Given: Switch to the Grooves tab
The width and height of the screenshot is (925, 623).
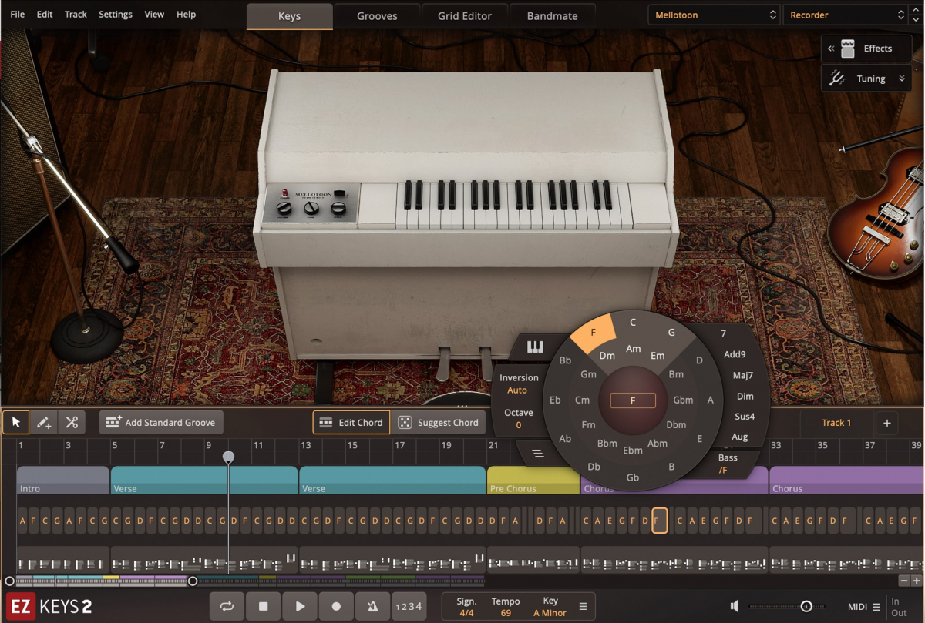Looking at the screenshot, I should click(x=378, y=16).
